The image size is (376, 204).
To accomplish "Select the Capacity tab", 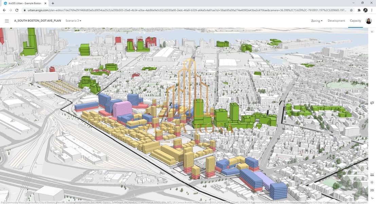I will tap(355, 21).
